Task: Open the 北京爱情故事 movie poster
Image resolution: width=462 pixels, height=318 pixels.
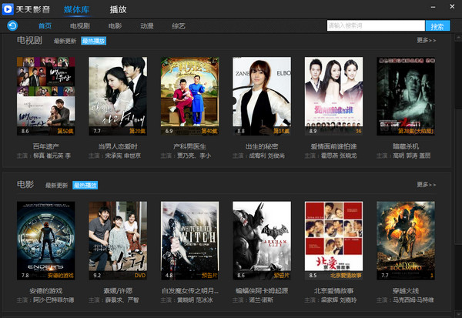Action: [x=334, y=240]
